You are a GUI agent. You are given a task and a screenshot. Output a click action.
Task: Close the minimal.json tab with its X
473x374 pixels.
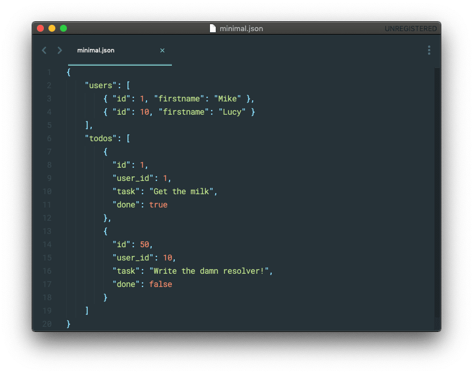tap(162, 51)
